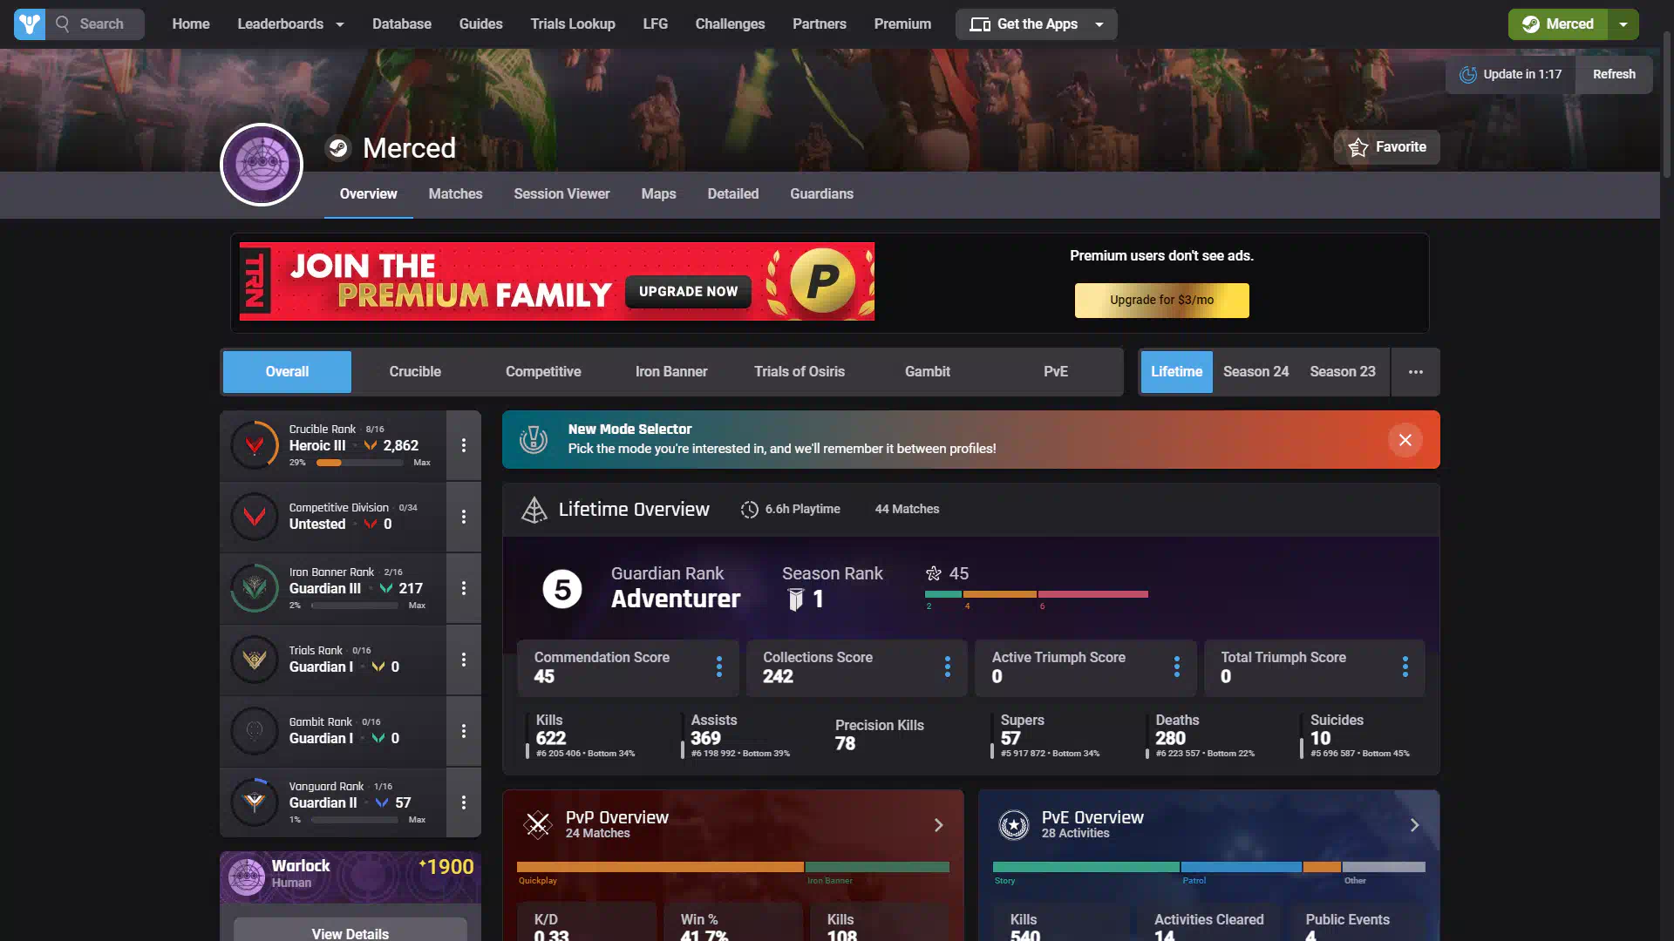Click the Merced profile avatar emblem
Image resolution: width=1674 pixels, height=941 pixels.
(x=262, y=165)
